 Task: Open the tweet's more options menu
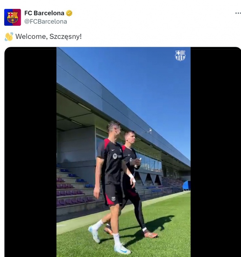pyautogui.click(x=238, y=13)
